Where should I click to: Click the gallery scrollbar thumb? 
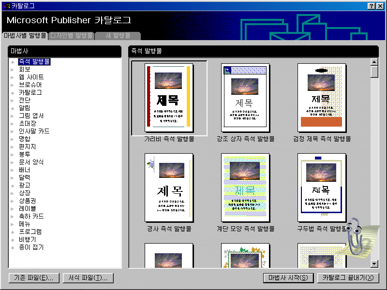374,72
